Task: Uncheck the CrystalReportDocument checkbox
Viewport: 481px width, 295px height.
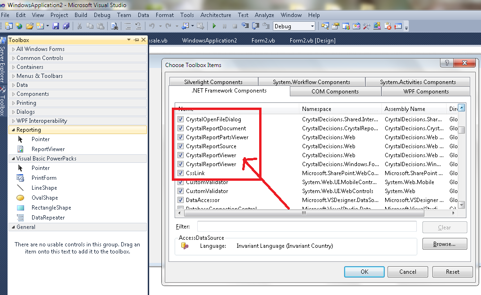Action: click(x=180, y=128)
